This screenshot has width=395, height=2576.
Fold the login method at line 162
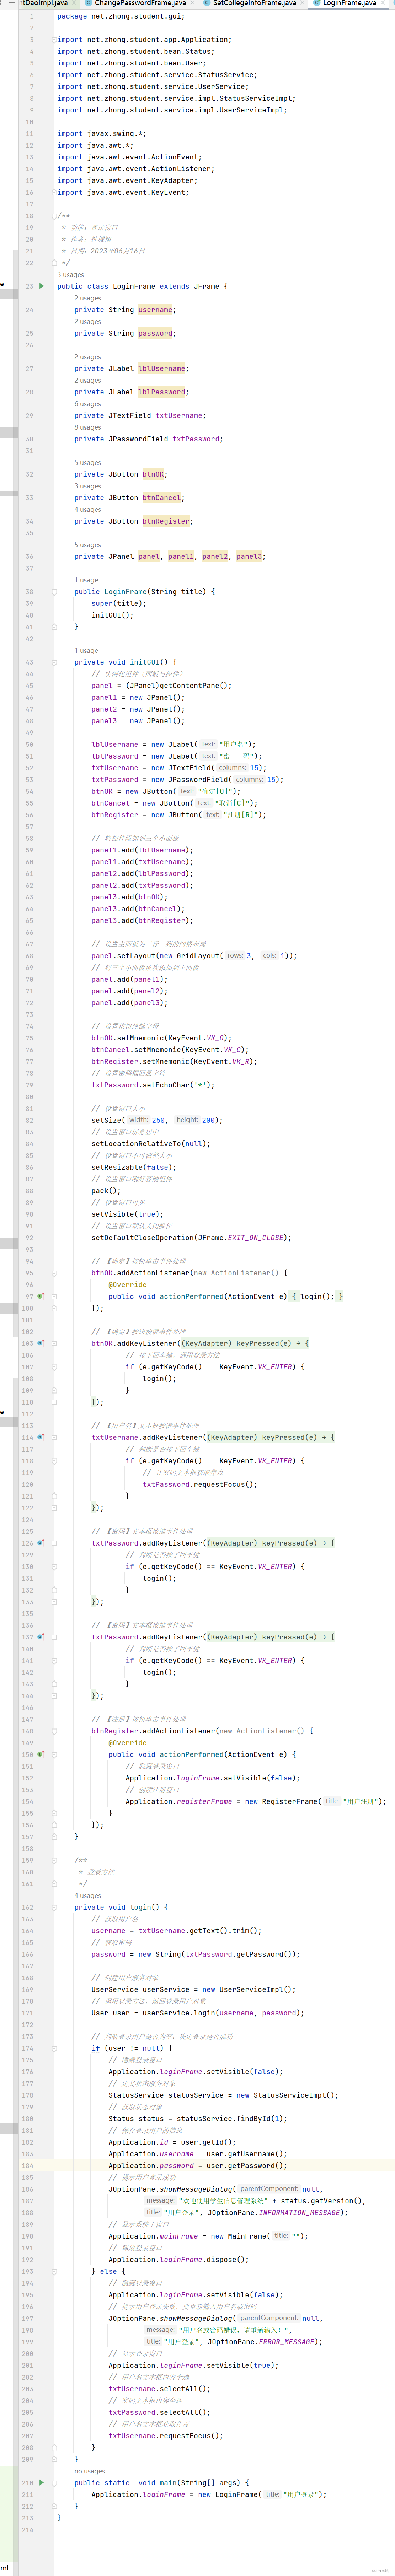click(x=54, y=1907)
